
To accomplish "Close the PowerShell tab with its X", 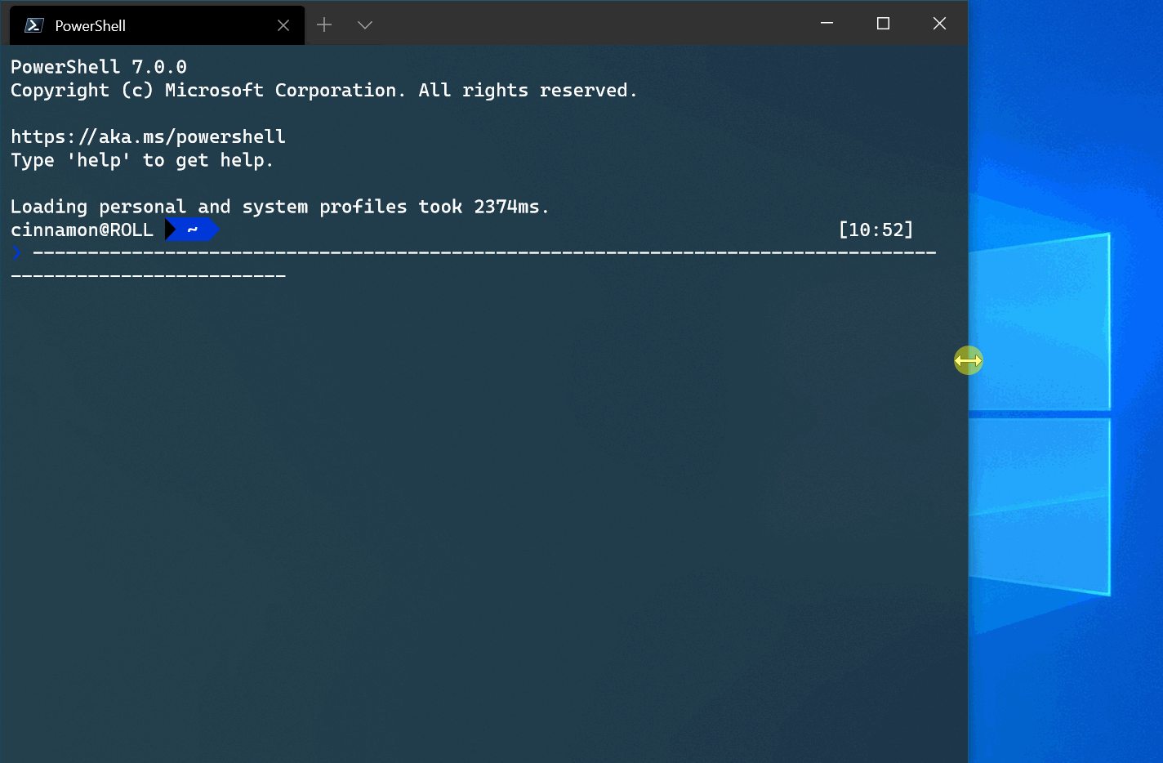I will [283, 25].
